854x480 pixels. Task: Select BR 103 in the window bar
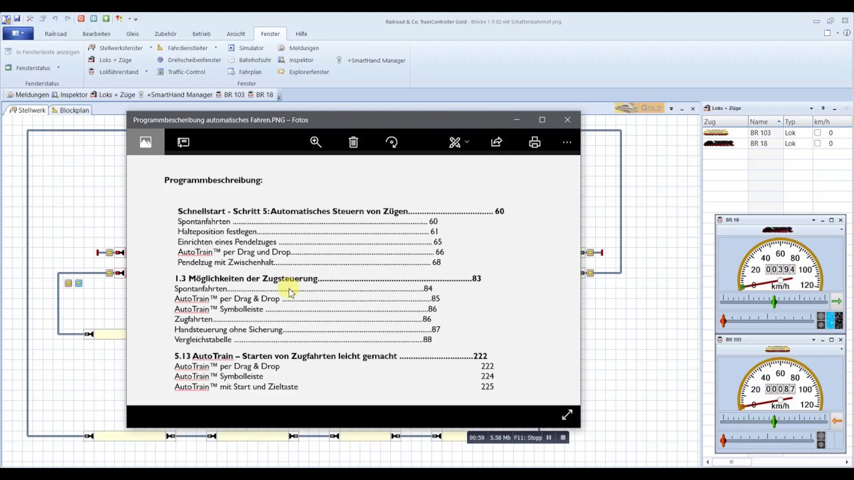(230, 95)
